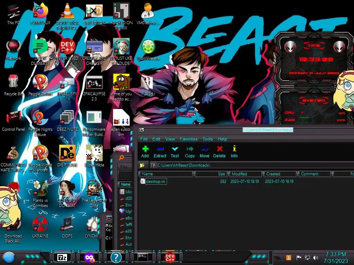Open the Help menu in 7-Zip
This screenshot has height=265, width=354.
point(222,139)
